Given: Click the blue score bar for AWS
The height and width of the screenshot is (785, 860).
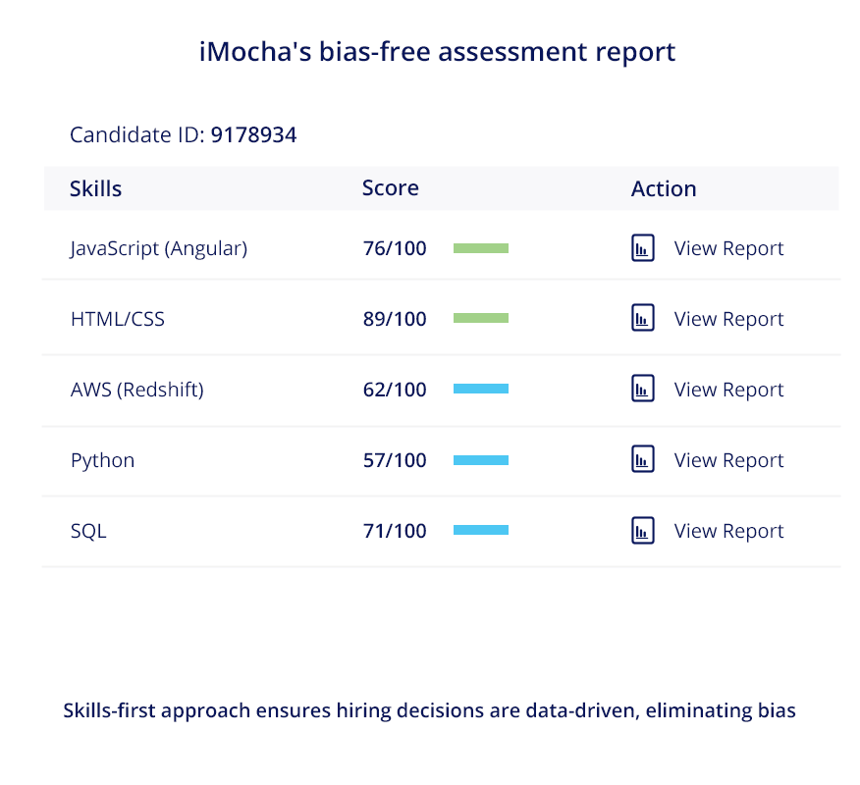Looking at the screenshot, I should tap(481, 389).
